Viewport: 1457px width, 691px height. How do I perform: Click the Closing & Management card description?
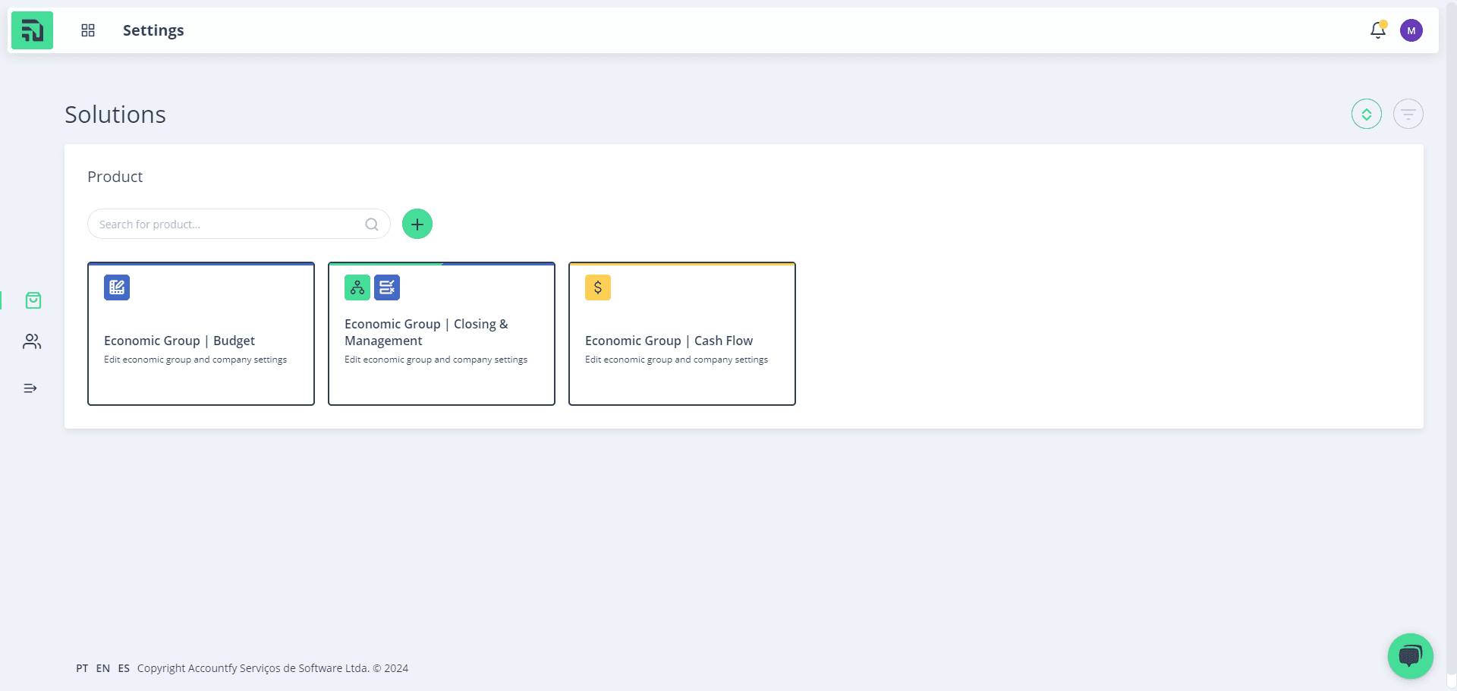(436, 360)
